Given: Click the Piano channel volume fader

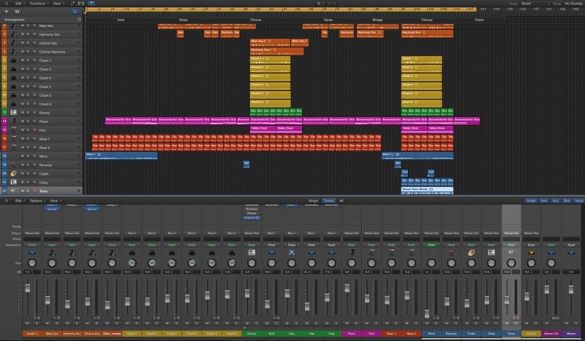Looking at the screenshot, I should click(x=347, y=288).
